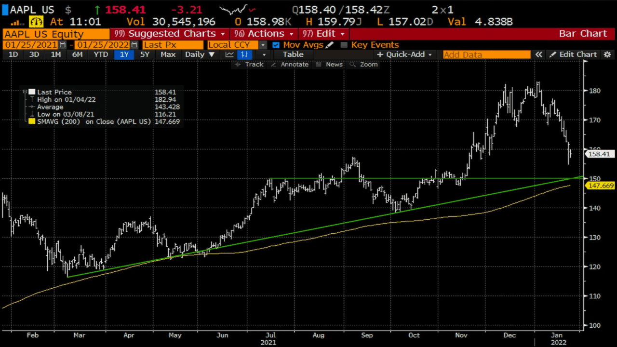The width and height of the screenshot is (617, 347).
Task: Uncheck the Mov Avgs checkbox
Action: [x=276, y=45]
